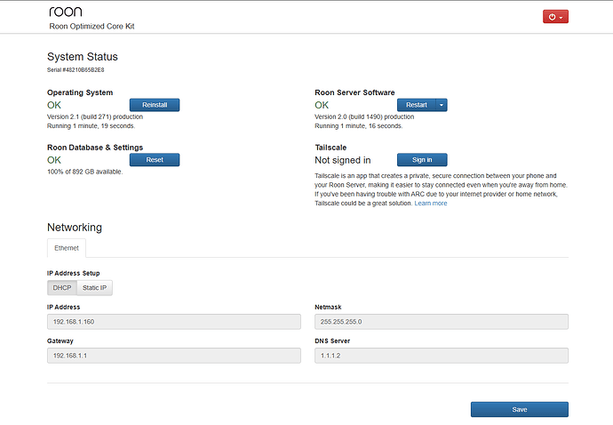Click the Roon Database & Settings OK status
This screenshot has height=425, width=613.
pyautogui.click(x=54, y=160)
